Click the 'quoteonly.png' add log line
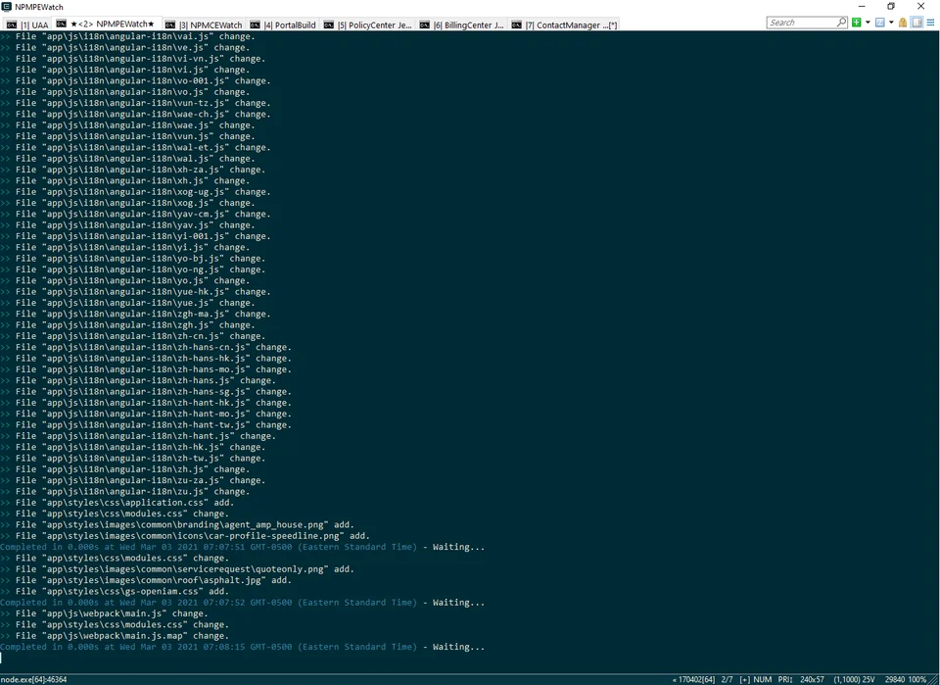 click(177, 569)
